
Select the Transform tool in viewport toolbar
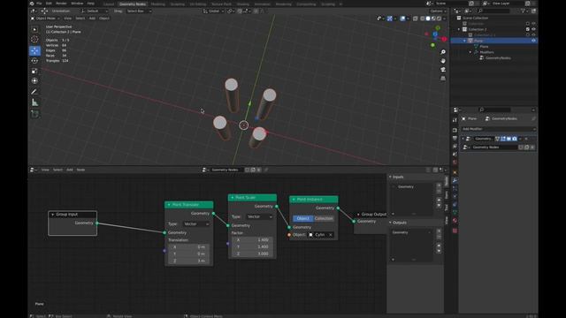tap(34, 81)
